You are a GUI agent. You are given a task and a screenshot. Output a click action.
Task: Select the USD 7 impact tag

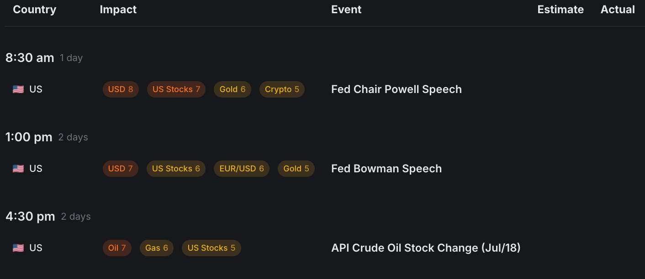point(121,169)
